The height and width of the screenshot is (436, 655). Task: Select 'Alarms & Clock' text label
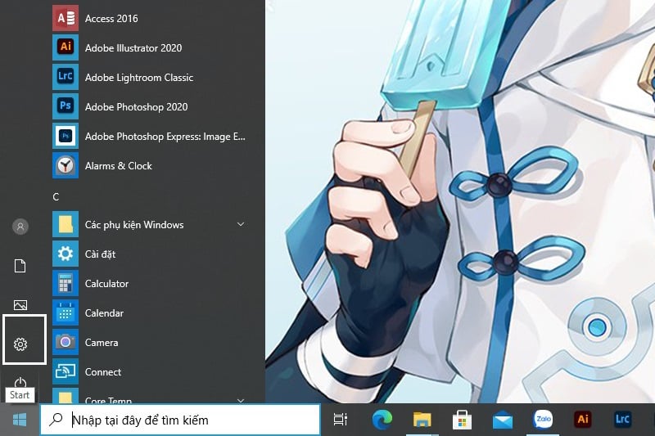pos(119,165)
